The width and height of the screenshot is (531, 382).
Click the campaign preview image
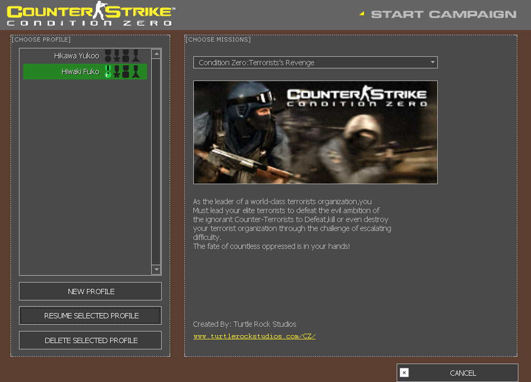point(315,132)
